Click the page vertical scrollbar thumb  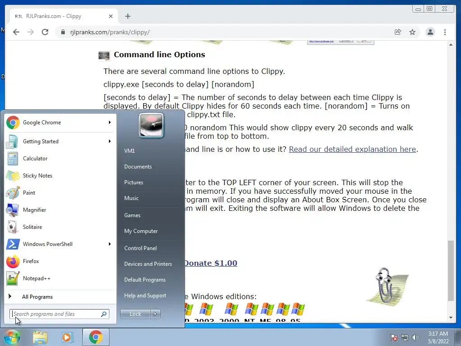[x=451, y=271]
